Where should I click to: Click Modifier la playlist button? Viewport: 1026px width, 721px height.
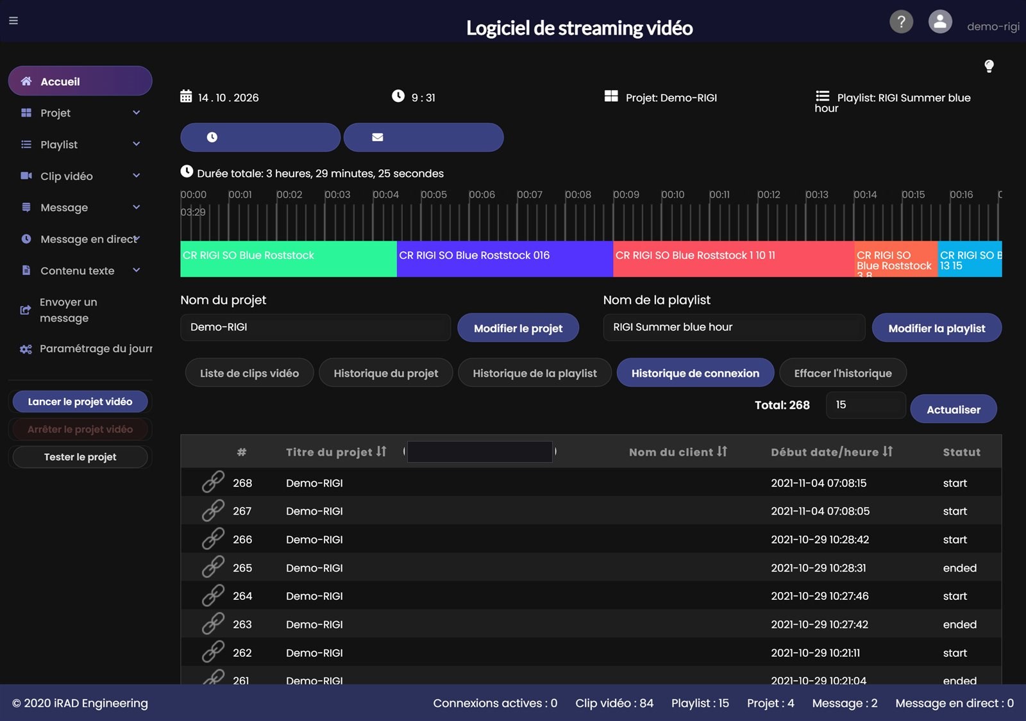[x=937, y=328]
